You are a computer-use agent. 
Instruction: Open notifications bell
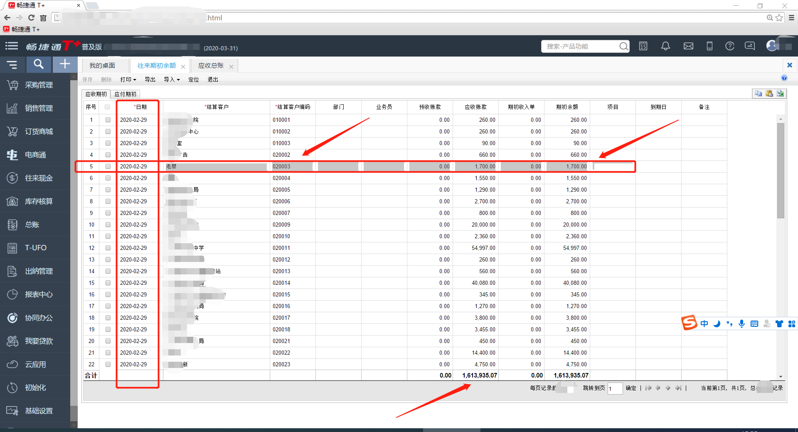pos(665,46)
